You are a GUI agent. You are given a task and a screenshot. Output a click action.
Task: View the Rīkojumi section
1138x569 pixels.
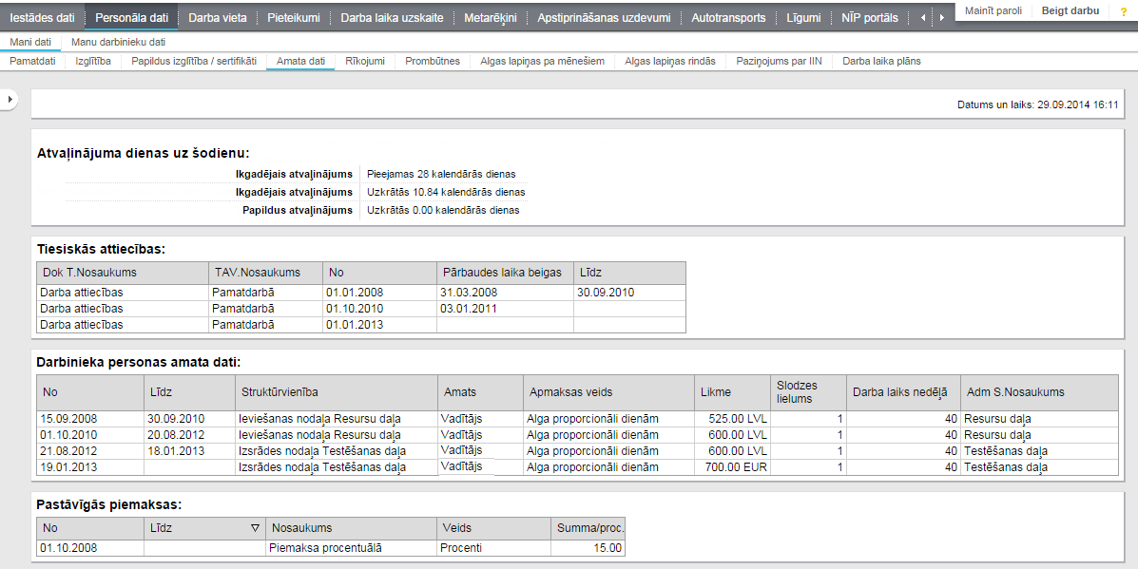(365, 61)
